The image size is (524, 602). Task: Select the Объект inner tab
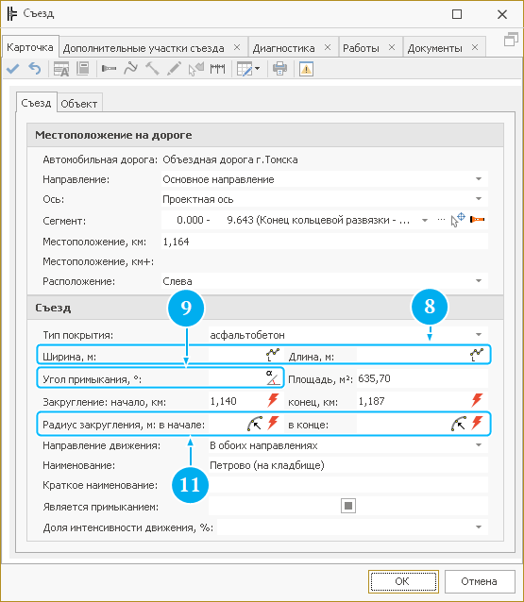coord(79,104)
